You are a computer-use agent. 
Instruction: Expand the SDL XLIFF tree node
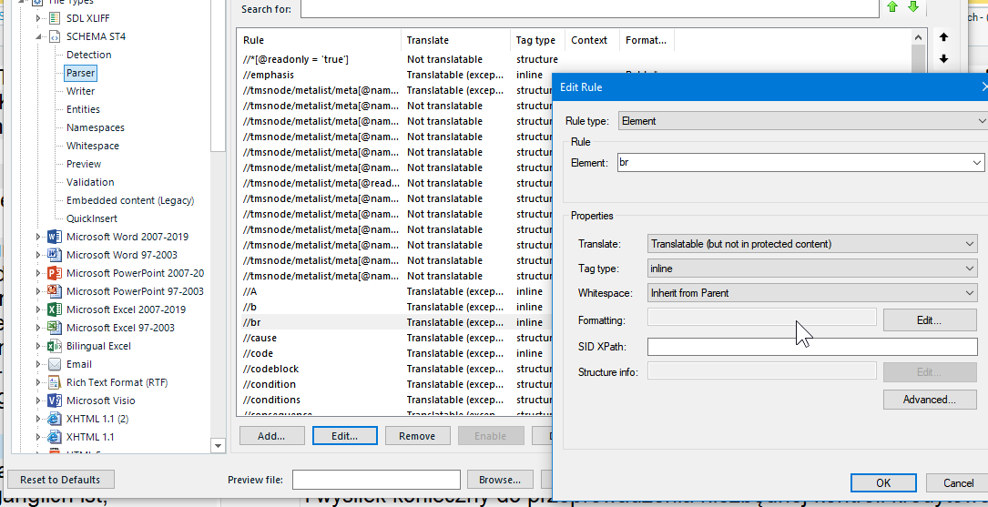click(x=39, y=18)
